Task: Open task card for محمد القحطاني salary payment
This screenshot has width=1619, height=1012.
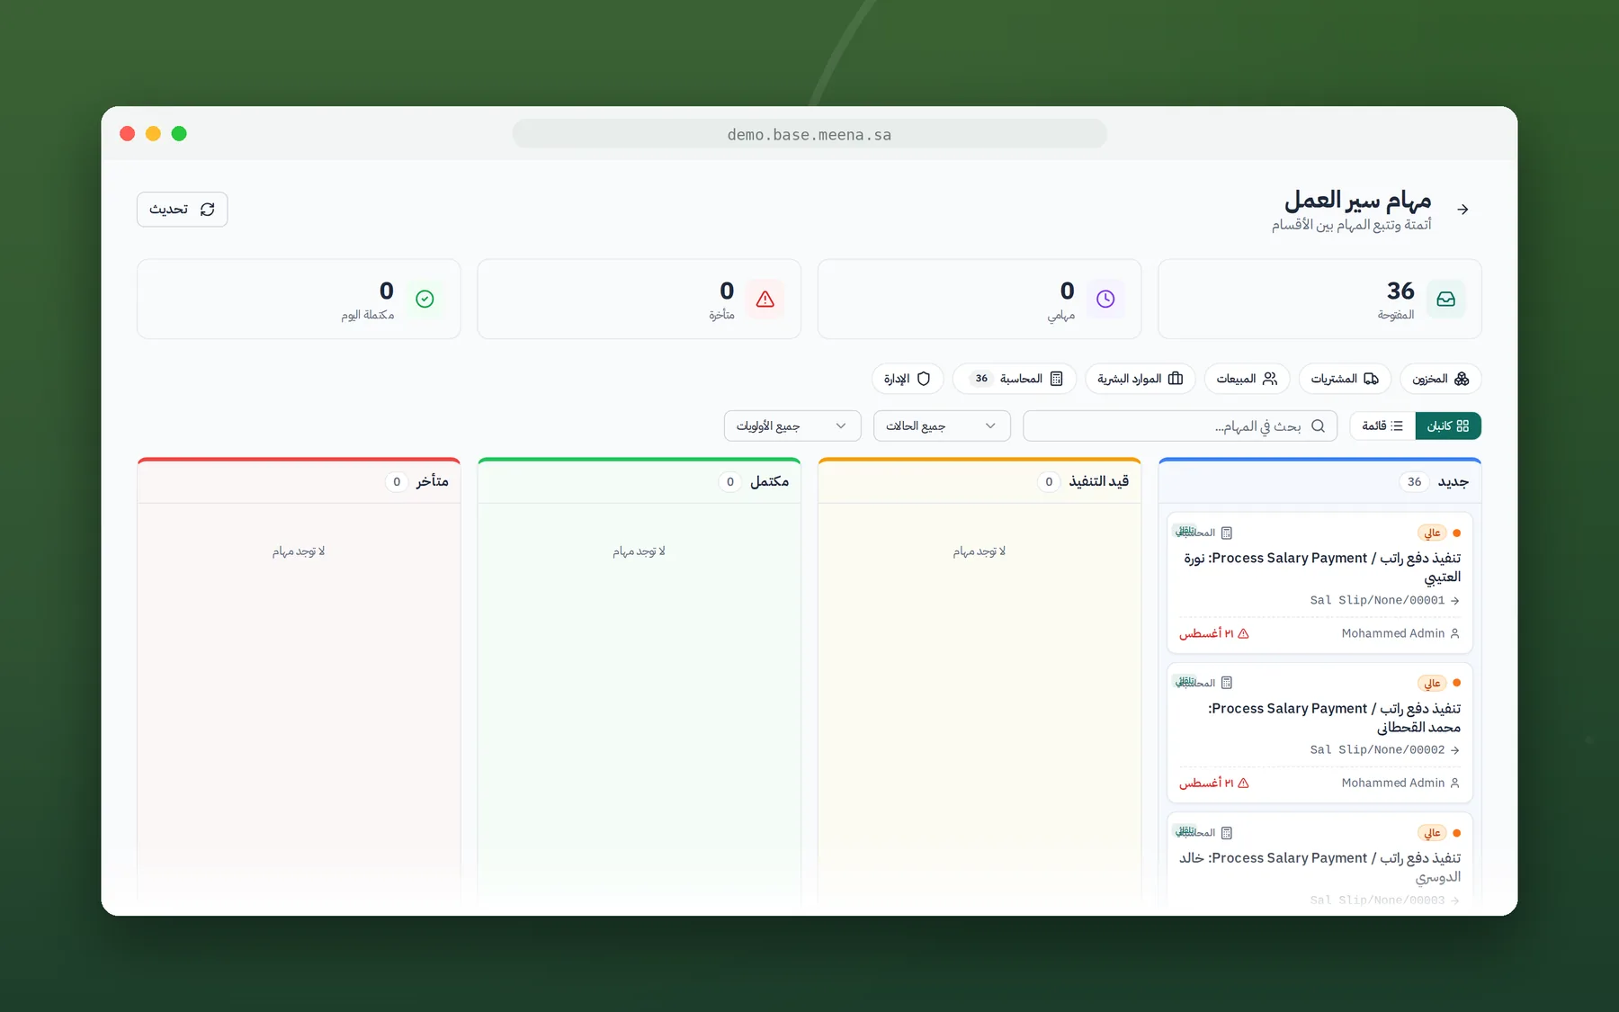Action: tap(1319, 732)
